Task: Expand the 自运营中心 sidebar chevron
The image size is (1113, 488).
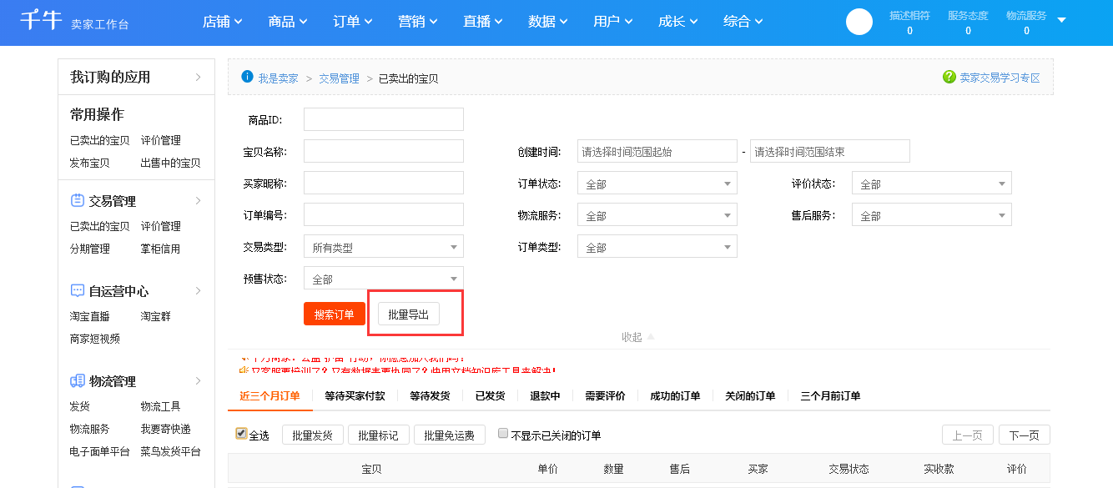Action: pos(198,291)
